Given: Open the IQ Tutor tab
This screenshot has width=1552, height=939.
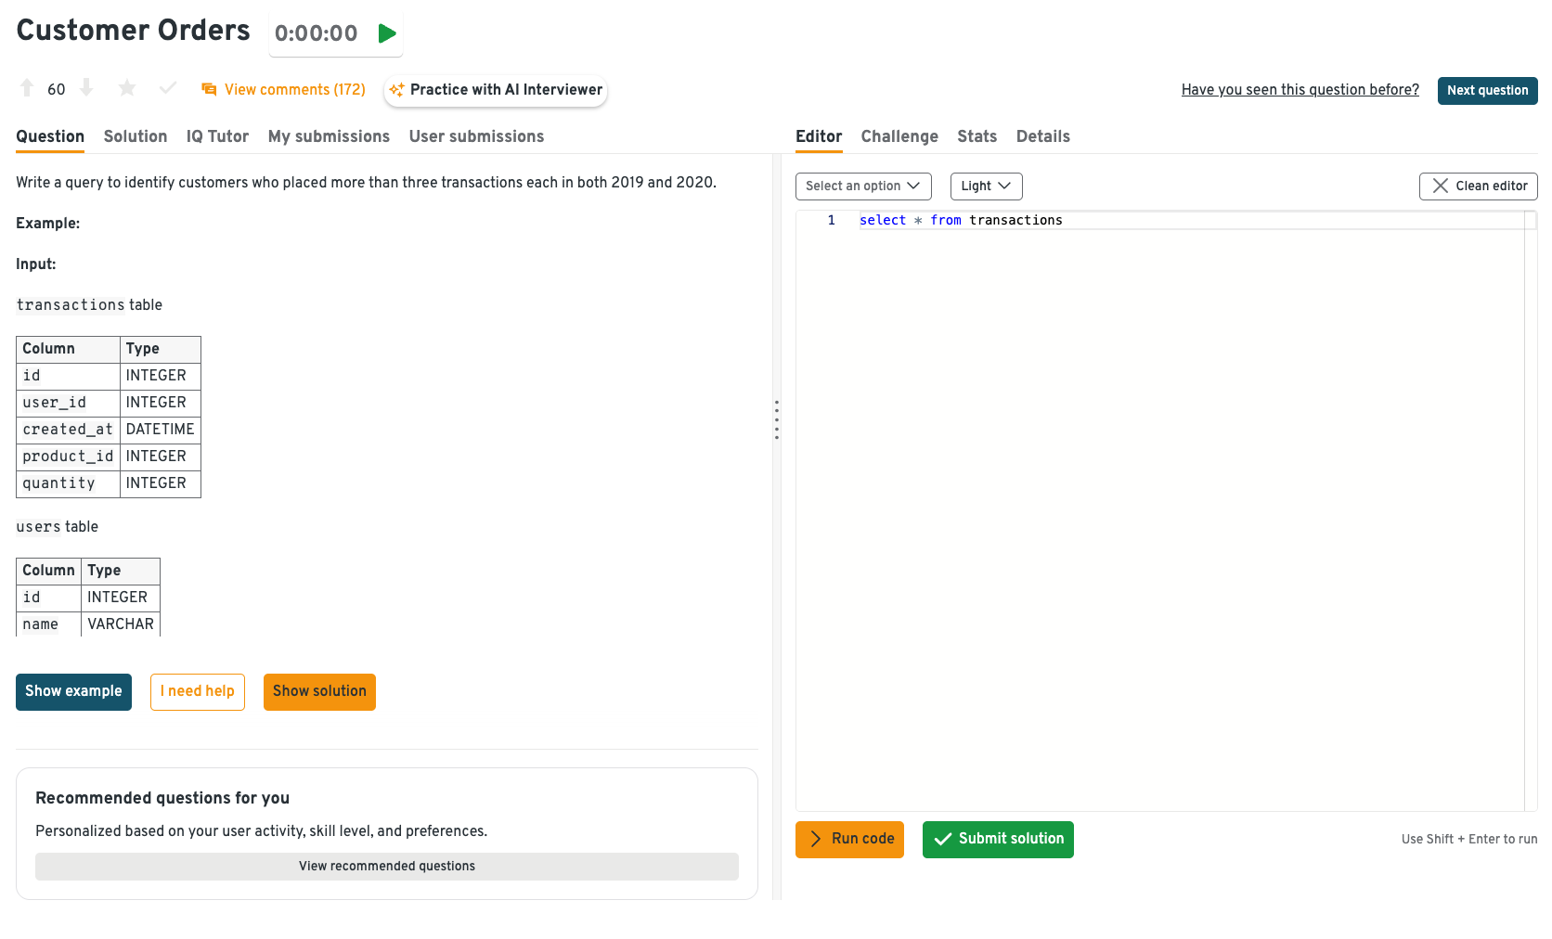Looking at the screenshot, I should coord(217,136).
